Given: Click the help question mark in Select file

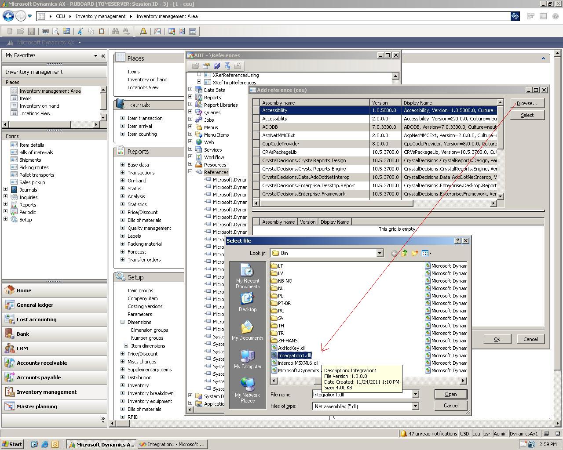Looking at the screenshot, I should click(458, 240).
